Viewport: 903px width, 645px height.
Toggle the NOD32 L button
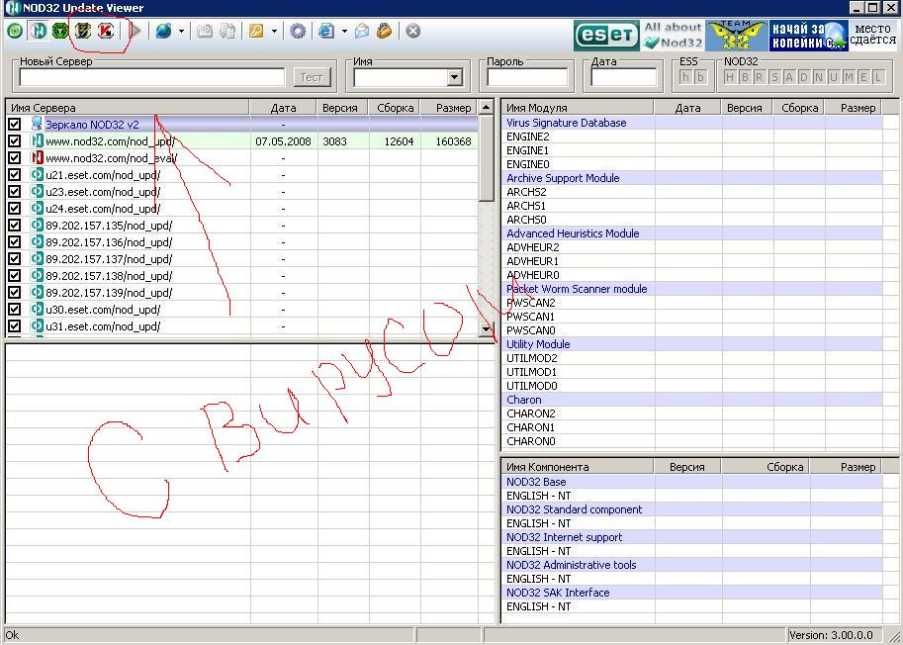878,76
